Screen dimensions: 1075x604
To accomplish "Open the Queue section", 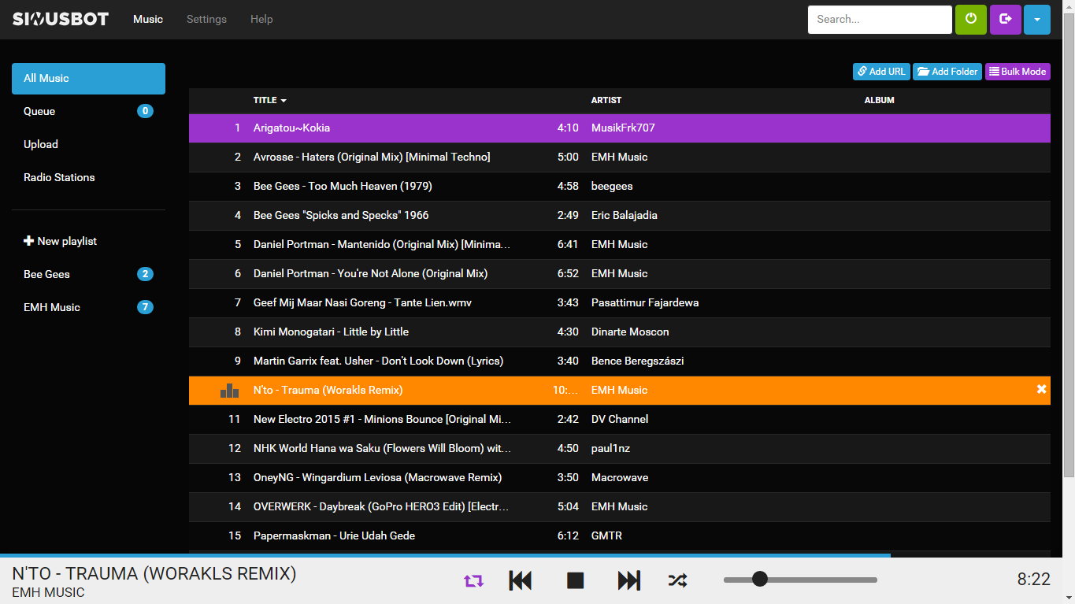I will tap(88, 112).
